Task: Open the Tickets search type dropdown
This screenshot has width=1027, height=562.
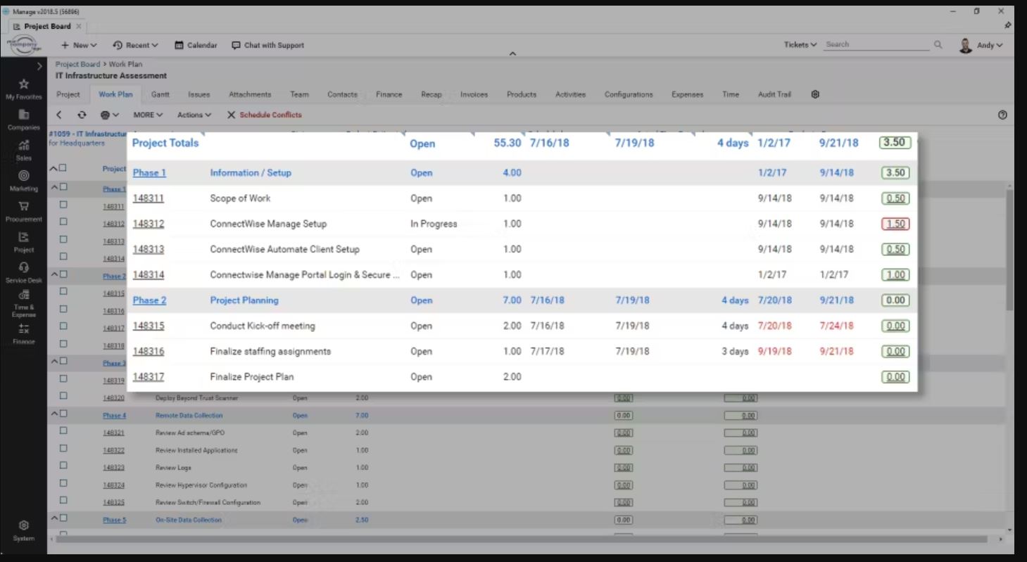Action: (800, 44)
